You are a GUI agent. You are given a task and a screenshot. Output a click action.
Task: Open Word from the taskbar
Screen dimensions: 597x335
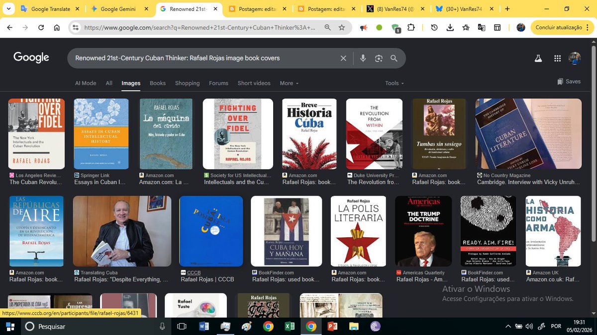point(204,326)
